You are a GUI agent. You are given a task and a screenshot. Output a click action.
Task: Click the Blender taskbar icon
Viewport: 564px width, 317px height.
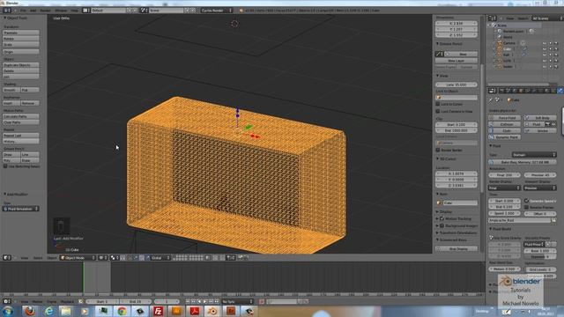(x=212, y=311)
